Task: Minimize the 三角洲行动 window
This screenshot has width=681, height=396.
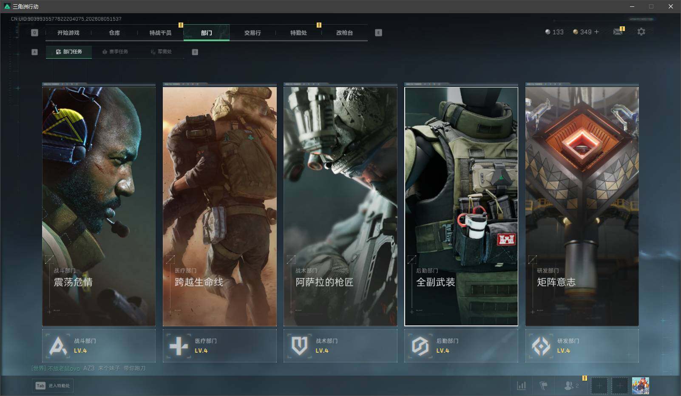Action: [632, 6]
